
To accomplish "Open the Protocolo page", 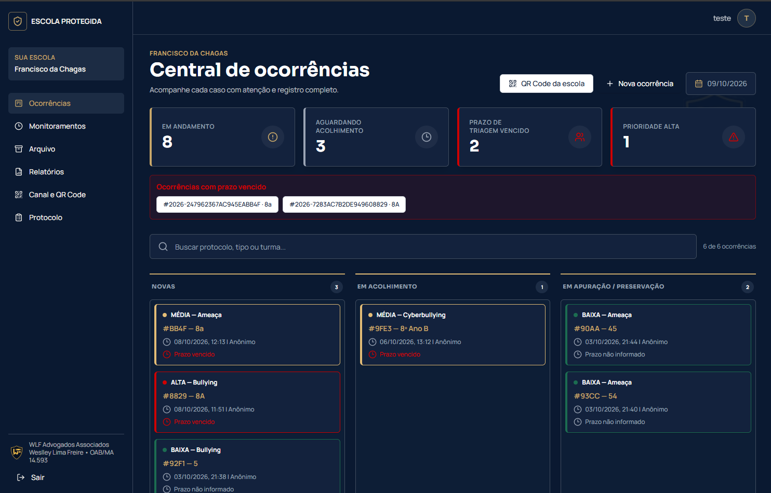I will (x=66, y=217).
